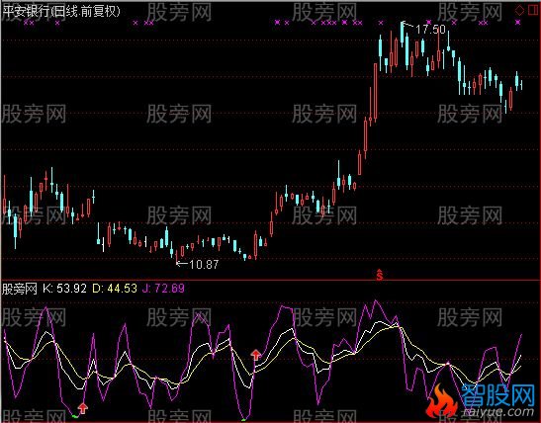Viewport: 541px width, 423px height.
Task: Click the red buy arrow in mid KDJ panel
Action: click(255, 355)
